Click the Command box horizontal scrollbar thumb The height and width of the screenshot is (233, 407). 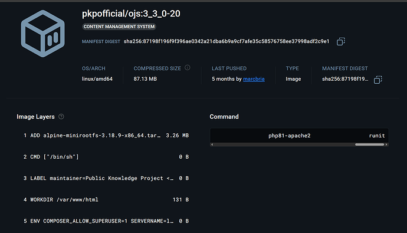tap(369, 145)
